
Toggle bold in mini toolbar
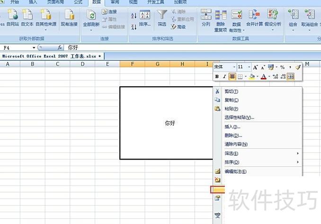(217, 77)
